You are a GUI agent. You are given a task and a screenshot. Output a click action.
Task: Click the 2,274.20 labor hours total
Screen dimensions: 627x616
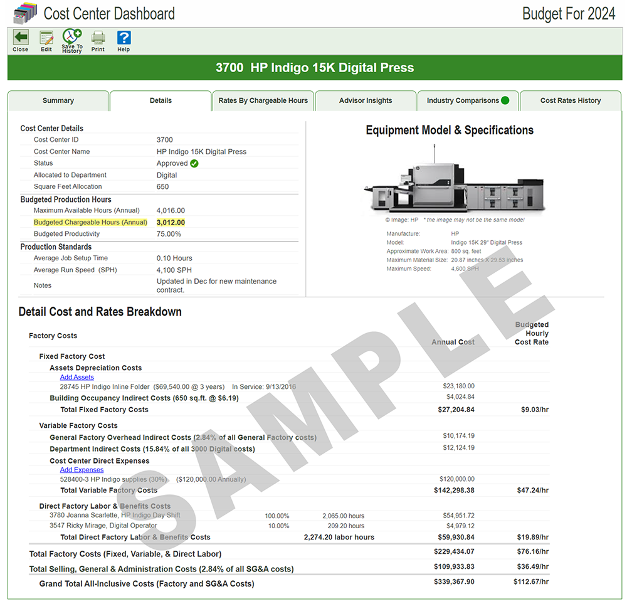pyautogui.click(x=339, y=537)
